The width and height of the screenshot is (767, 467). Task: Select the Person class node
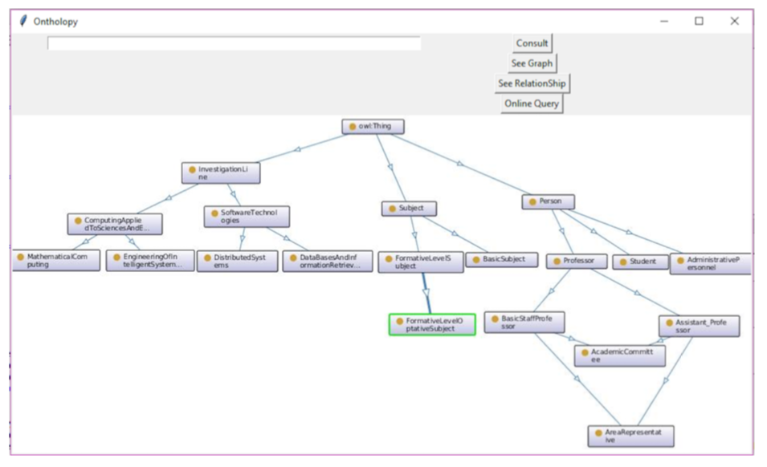[x=548, y=201]
